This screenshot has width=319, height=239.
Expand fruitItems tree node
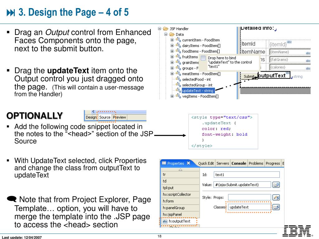tap(172, 57)
